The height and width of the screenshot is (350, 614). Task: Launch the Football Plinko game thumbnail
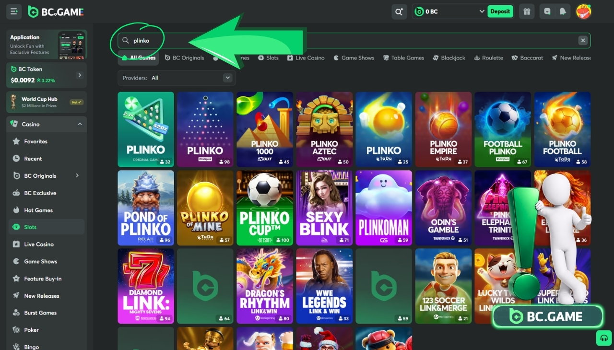pyautogui.click(x=503, y=129)
